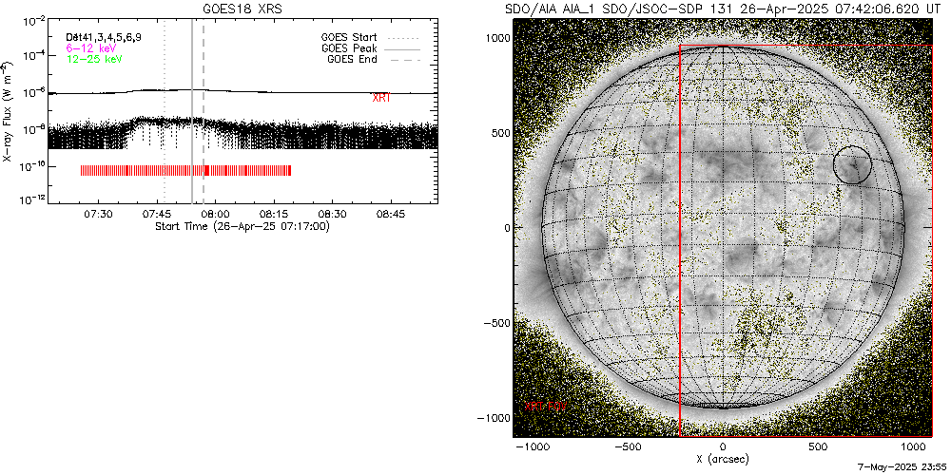This screenshot has width=951, height=475.
Task: Click the 08:00 time tick label
Action: tap(215, 215)
